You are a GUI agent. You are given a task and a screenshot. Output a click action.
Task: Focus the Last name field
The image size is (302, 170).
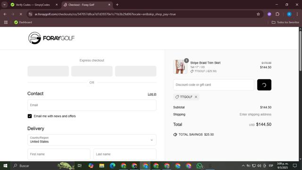125,154
